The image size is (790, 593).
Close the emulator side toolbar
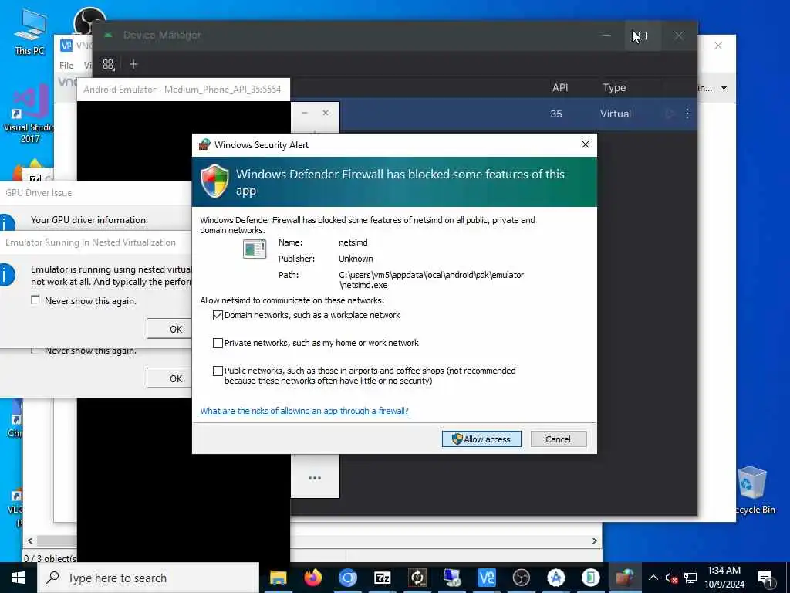(x=326, y=113)
